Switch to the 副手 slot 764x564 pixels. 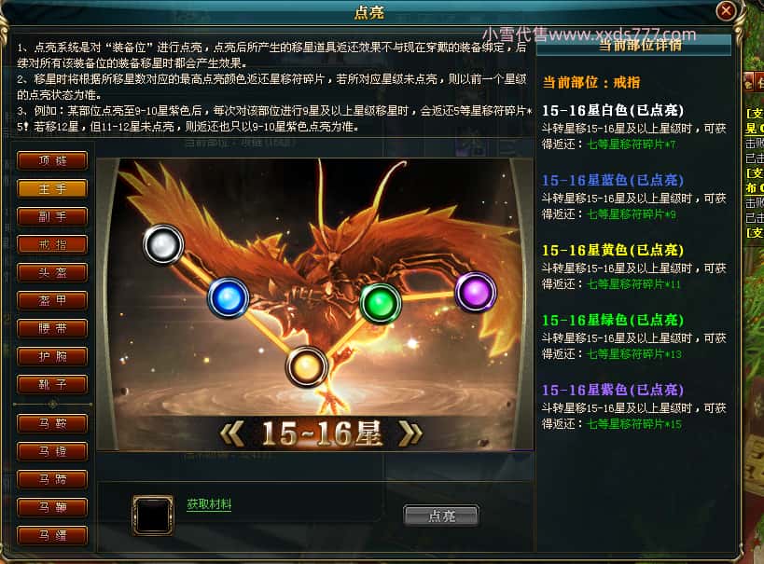[x=52, y=216]
